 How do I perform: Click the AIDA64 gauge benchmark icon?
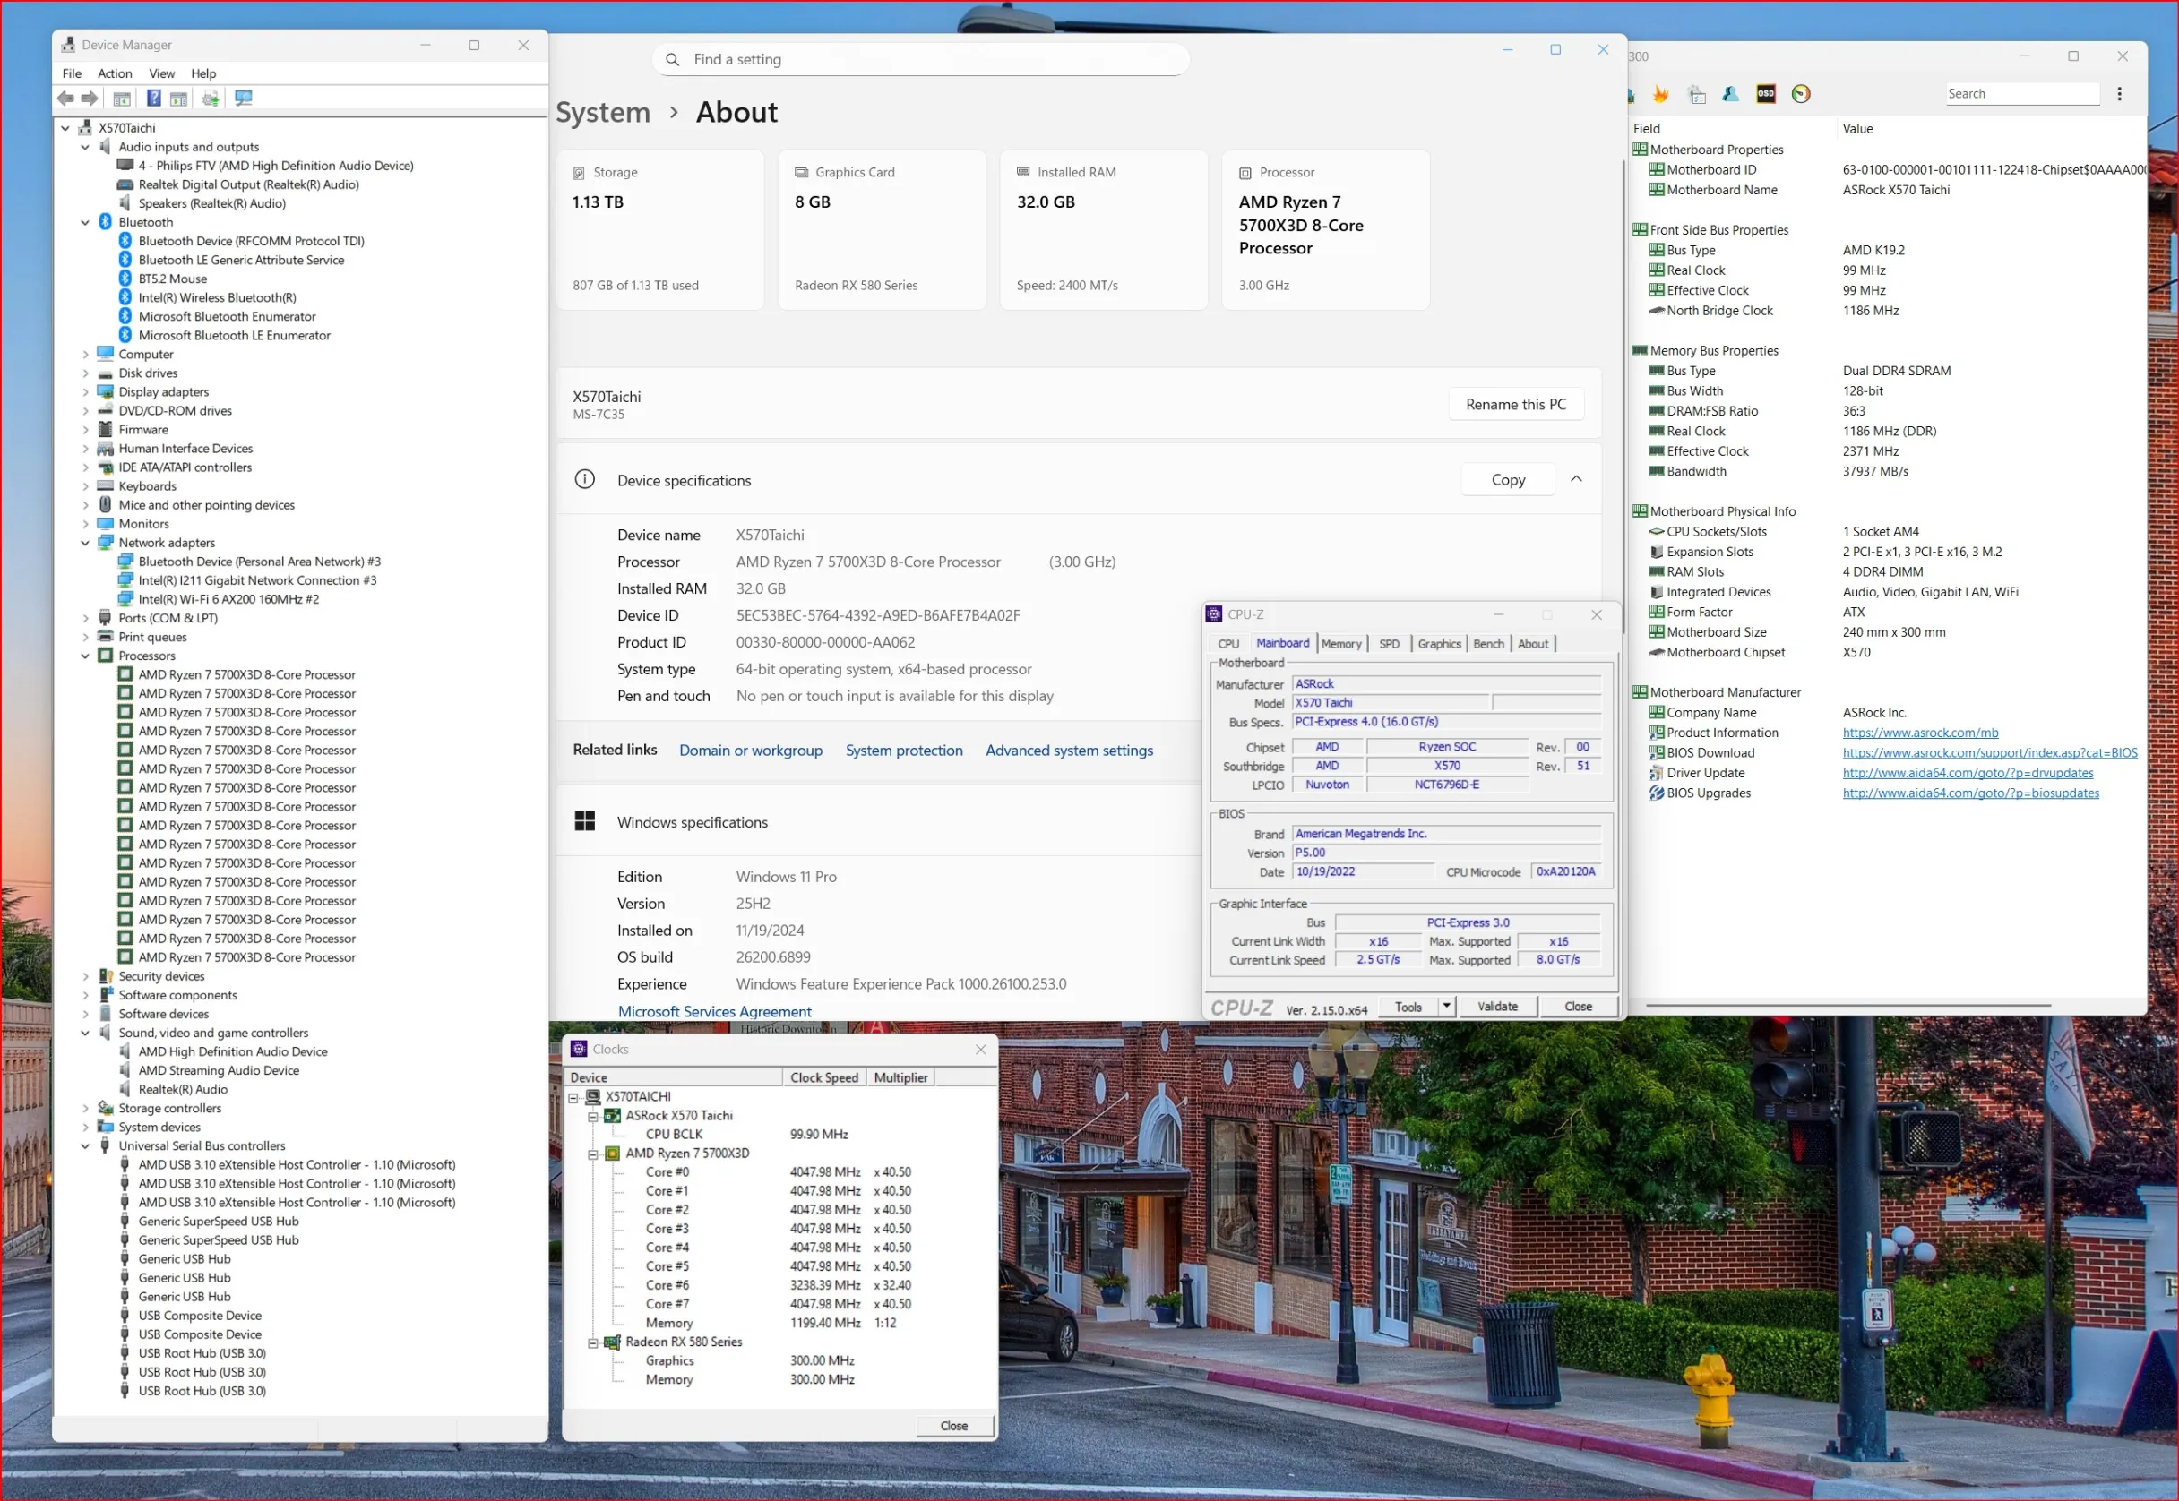[x=1801, y=93]
